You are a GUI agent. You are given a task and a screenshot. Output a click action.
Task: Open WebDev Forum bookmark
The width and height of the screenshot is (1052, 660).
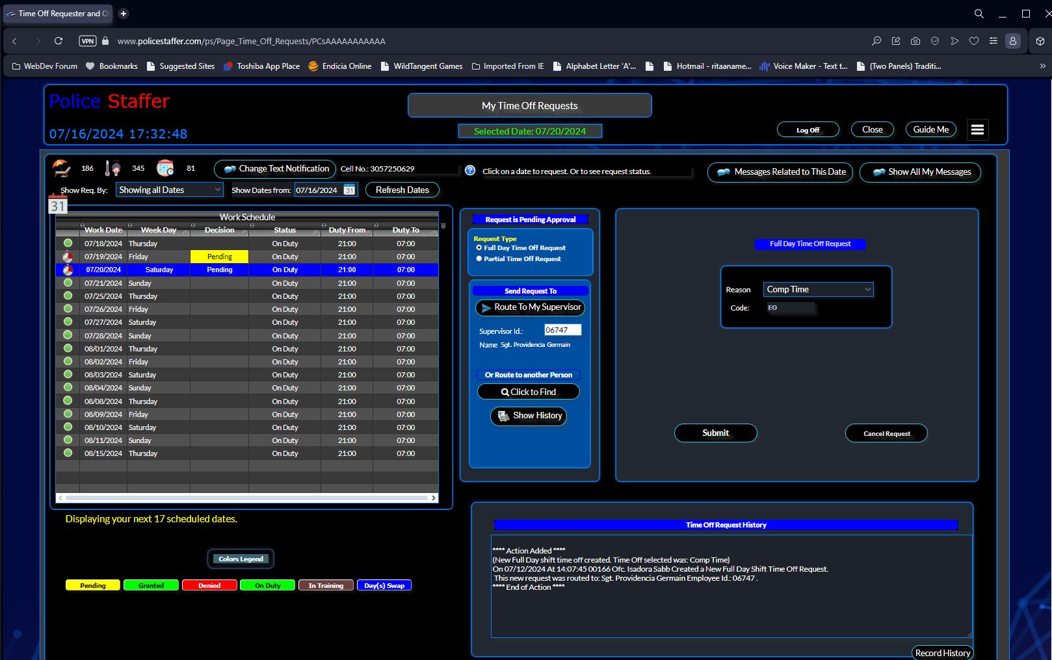click(44, 66)
